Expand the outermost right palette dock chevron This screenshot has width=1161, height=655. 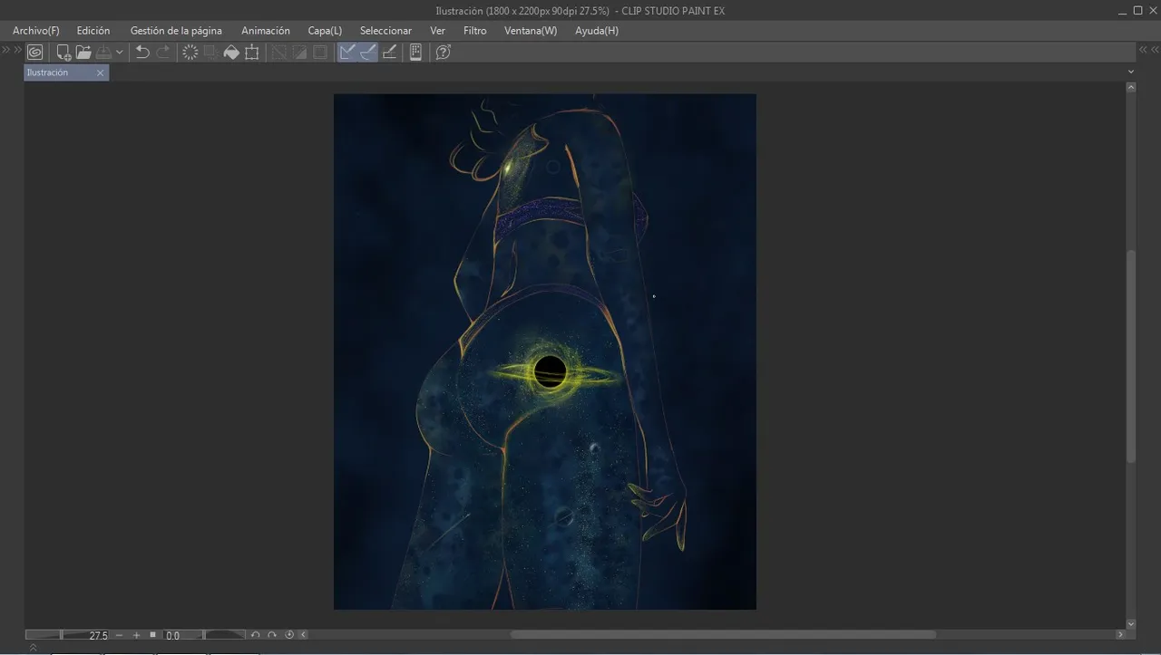1155,50
